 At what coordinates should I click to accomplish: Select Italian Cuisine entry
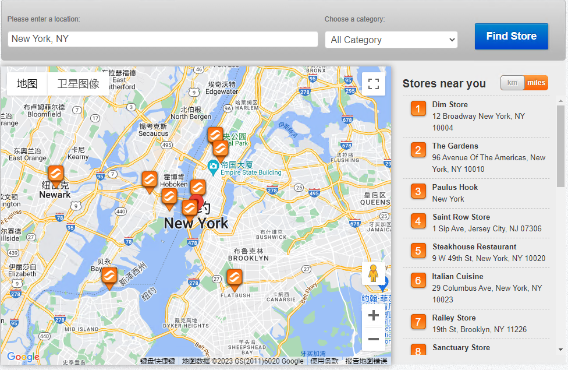[x=476, y=288]
